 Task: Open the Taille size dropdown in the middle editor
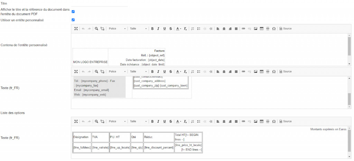(138, 72)
